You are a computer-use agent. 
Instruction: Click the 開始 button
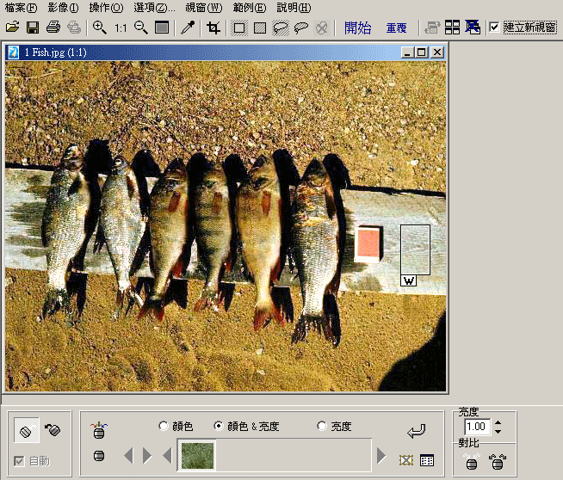(x=357, y=28)
